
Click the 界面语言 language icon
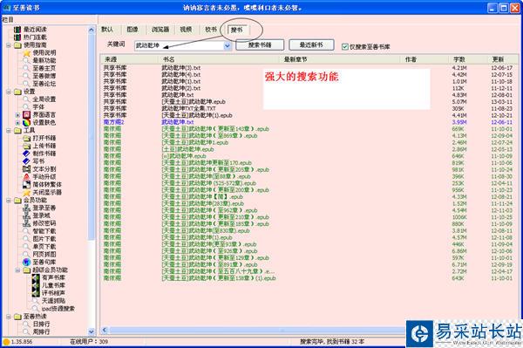27,115
